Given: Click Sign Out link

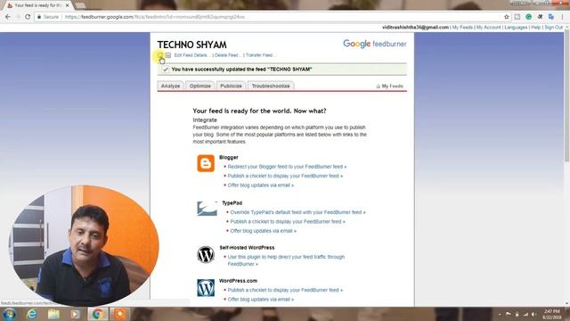Looking at the screenshot, I should tap(554, 28).
